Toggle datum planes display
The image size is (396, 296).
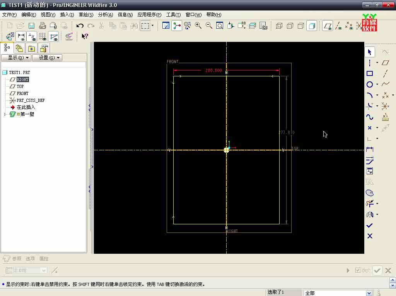tap(328, 26)
